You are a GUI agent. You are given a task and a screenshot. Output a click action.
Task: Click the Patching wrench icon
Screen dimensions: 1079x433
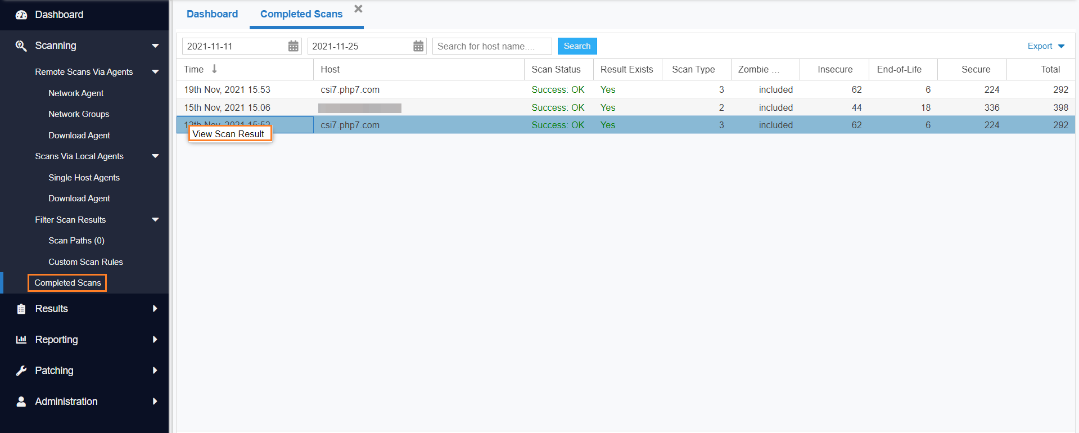21,371
